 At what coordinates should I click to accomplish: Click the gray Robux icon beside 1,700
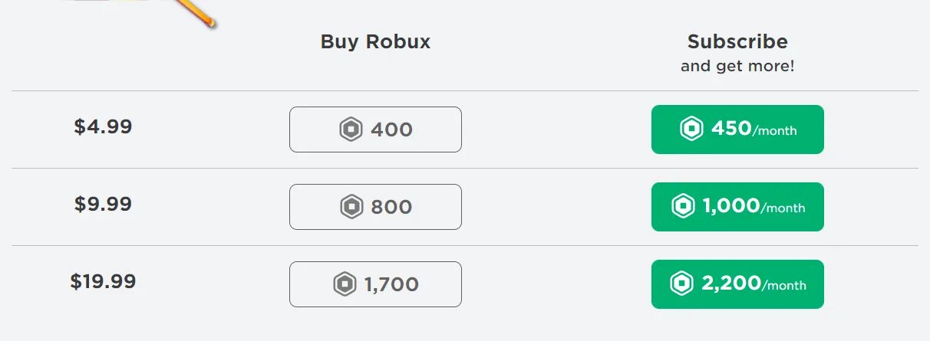pos(345,284)
